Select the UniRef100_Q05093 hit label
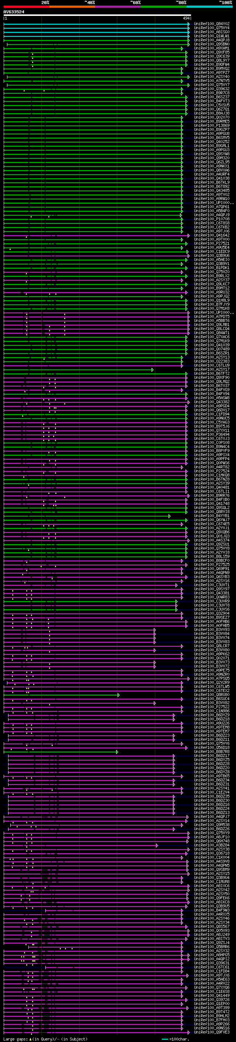The image size is (236, 1042). (x=212, y=930)
